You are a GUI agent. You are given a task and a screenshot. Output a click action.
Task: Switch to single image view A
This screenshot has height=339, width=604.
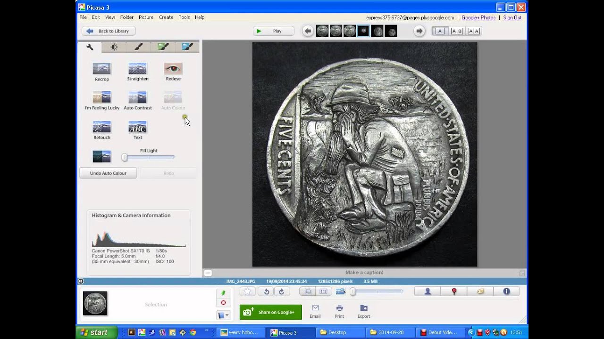coord(440,31)
